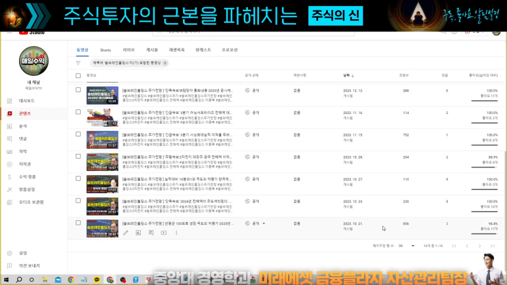Open the 대시보드 sidebar item
This screenshot has height=285, width=507.
26,101
